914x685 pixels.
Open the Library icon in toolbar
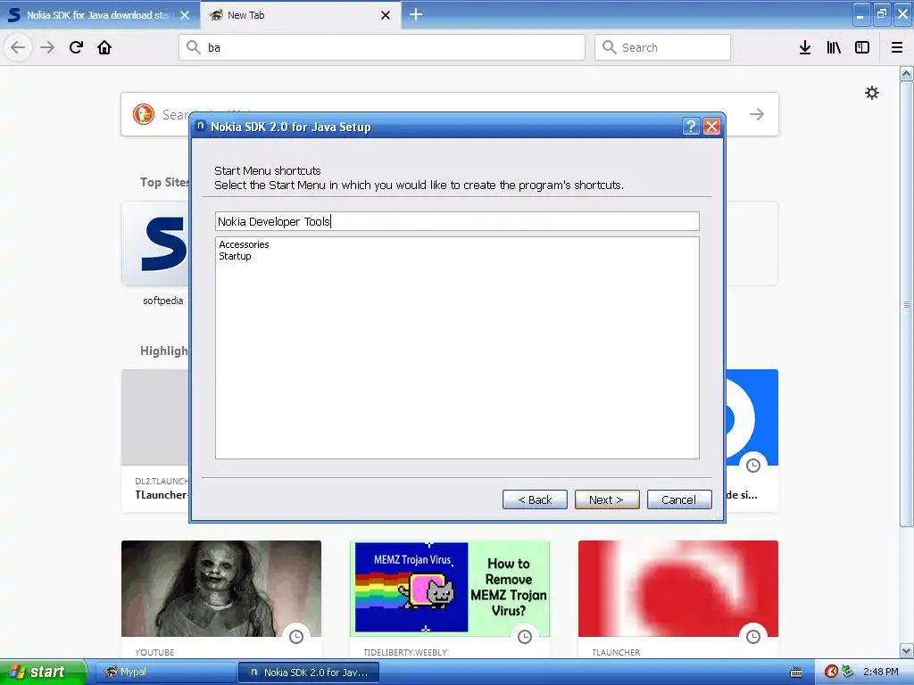click(x=834, y=47)
